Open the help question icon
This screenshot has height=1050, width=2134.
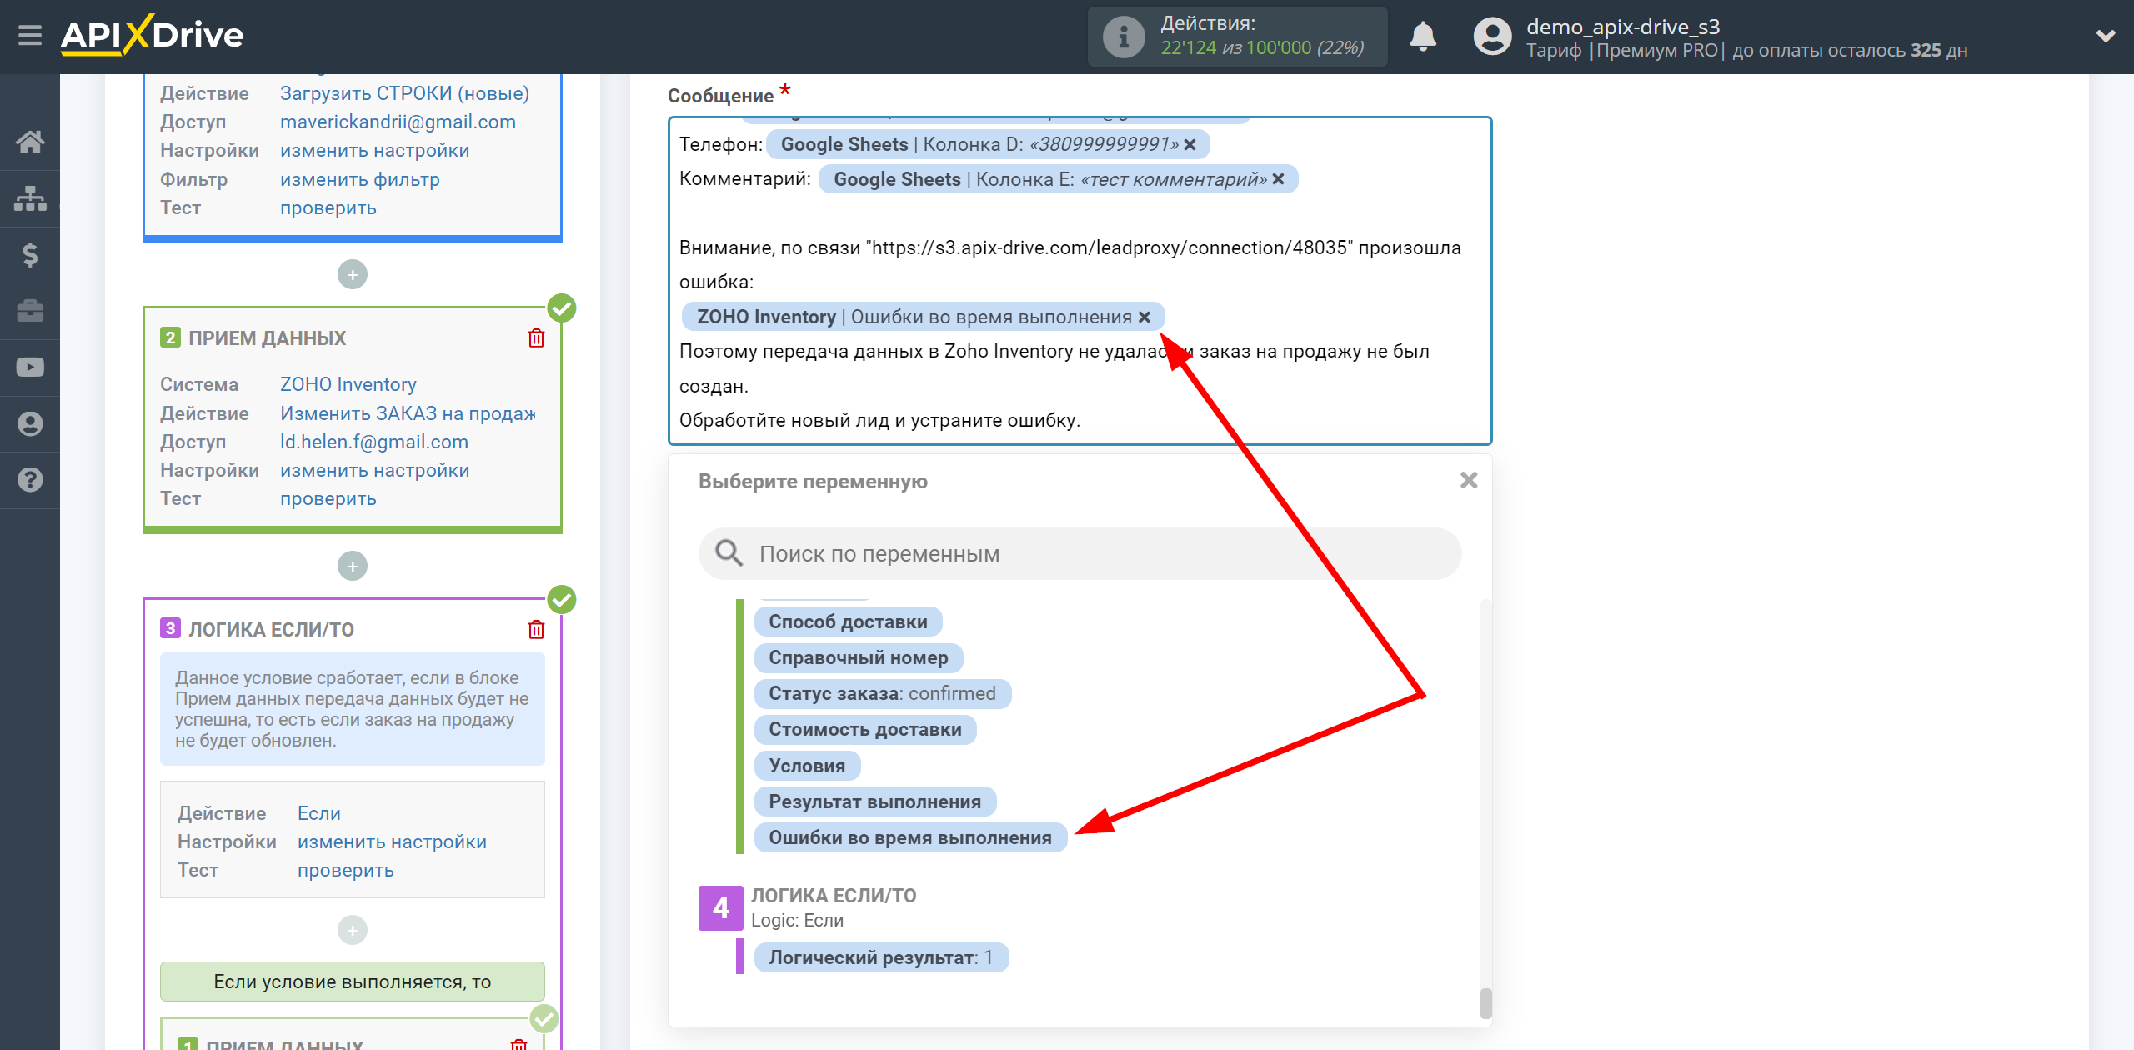click(30, 480)
